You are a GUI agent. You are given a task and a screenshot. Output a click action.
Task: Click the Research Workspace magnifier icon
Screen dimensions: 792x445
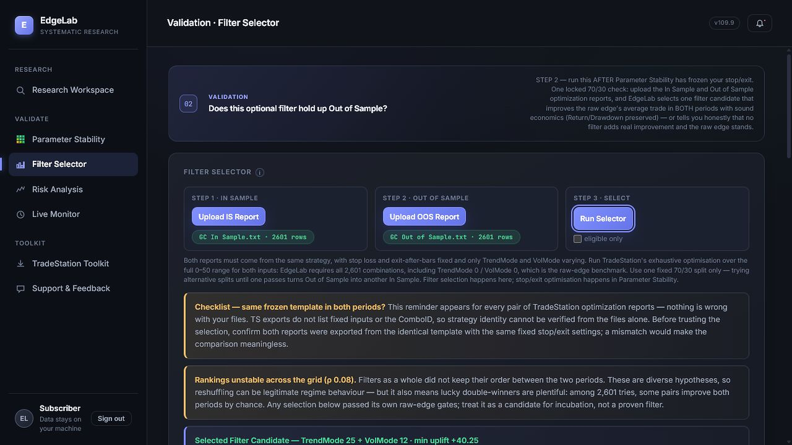pyautogui.click(x=20, y=90)
